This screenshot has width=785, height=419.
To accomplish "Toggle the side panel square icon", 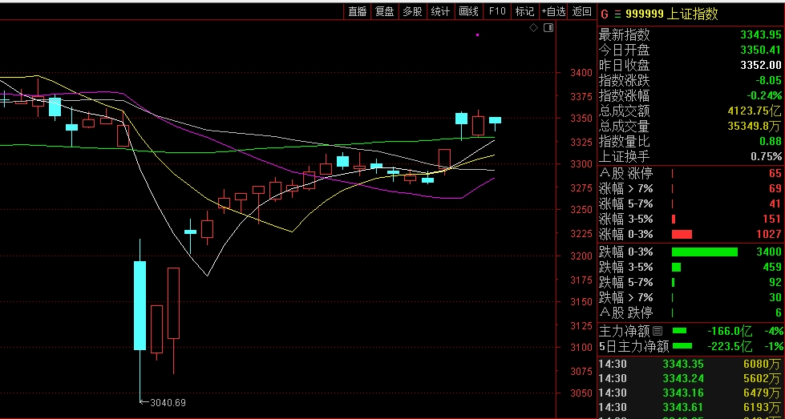I will pyautogui.click(x=548, y=28).
